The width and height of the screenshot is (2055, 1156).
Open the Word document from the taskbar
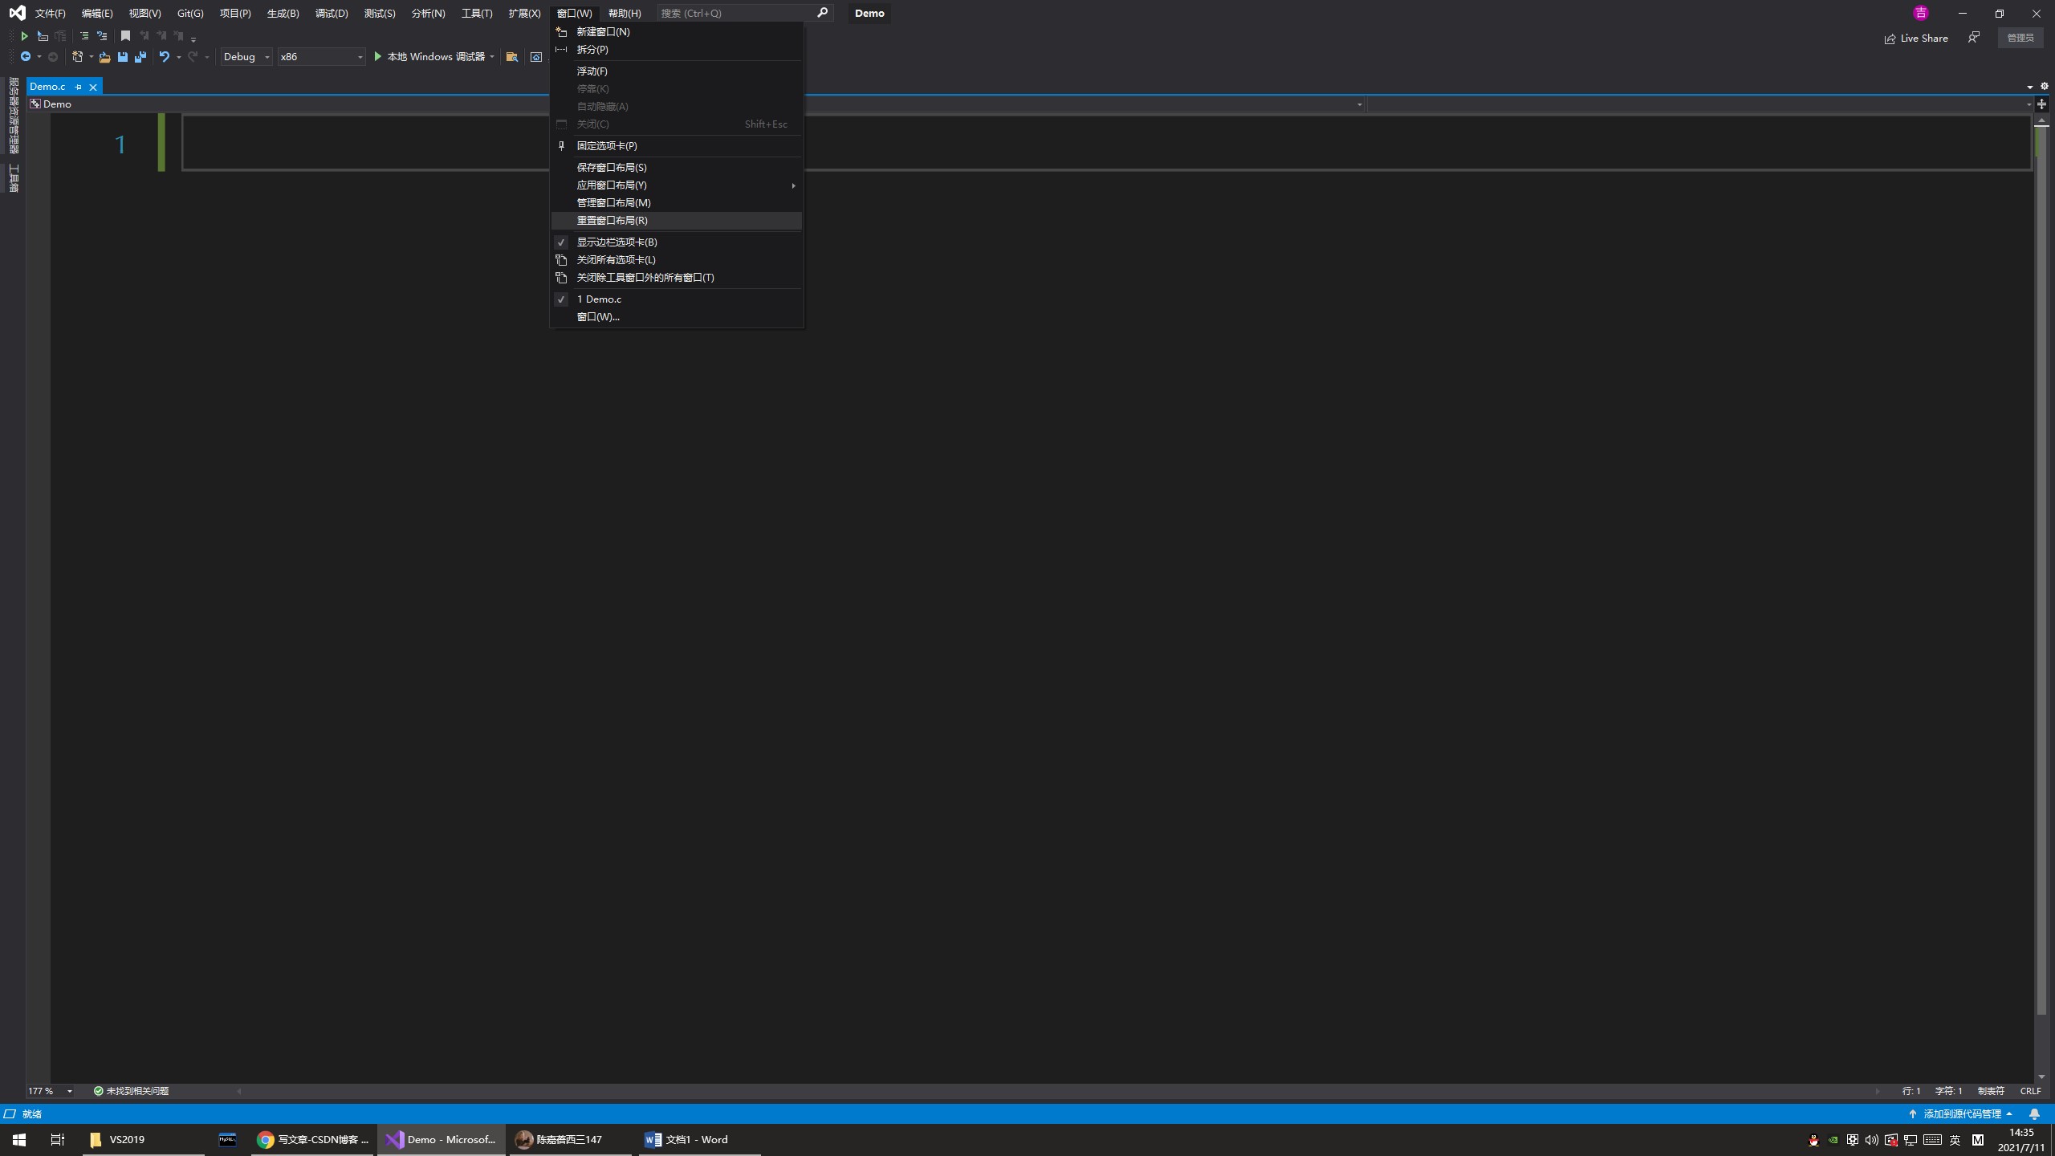click(x=686, y=1139)
